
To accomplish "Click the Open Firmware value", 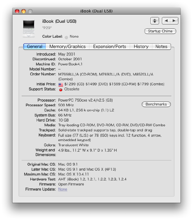I will click(x=71, y=184).
